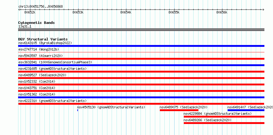273x135 pixels.
Task: Select the blue bar under nsv6491407
Action: click(246, 110)
